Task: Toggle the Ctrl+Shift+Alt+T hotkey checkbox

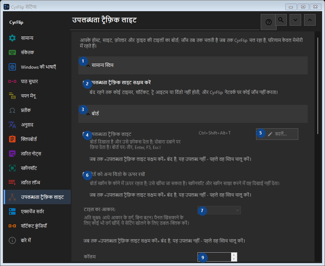Action: [85, 134]
